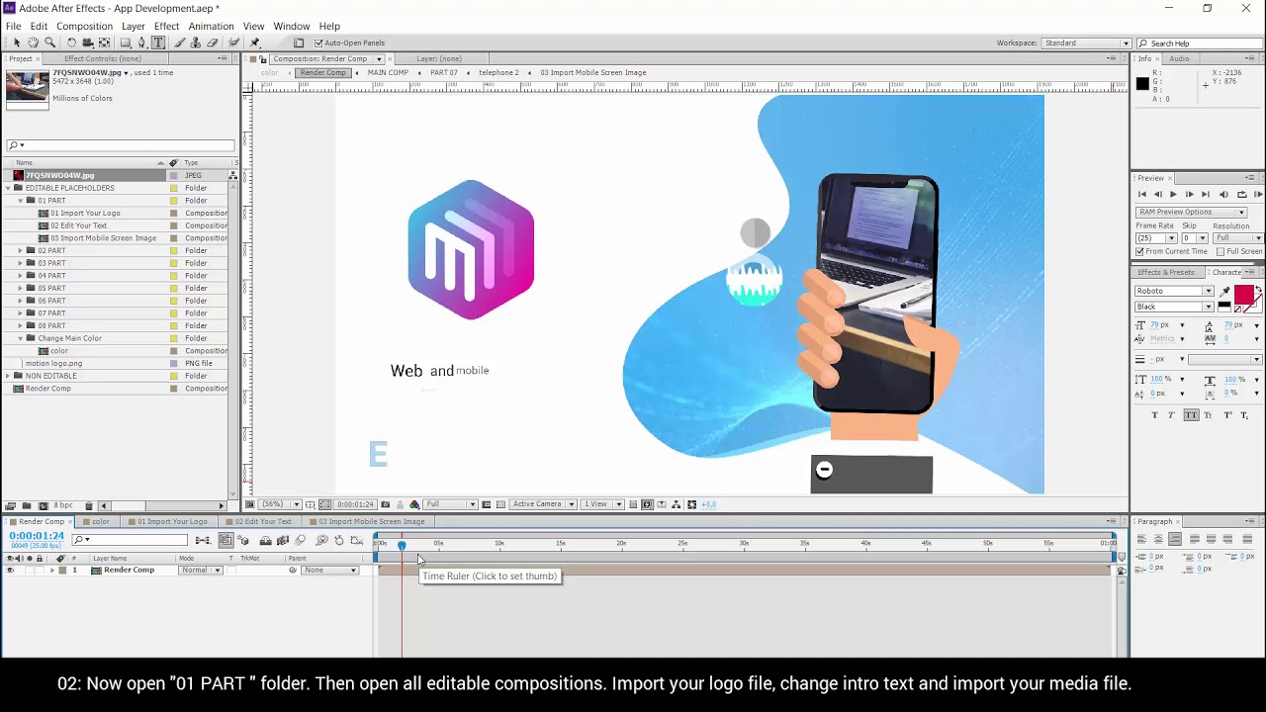Expand the 02 PART folder
This screenshot has height=712, width=1266.
coord(20,251)
